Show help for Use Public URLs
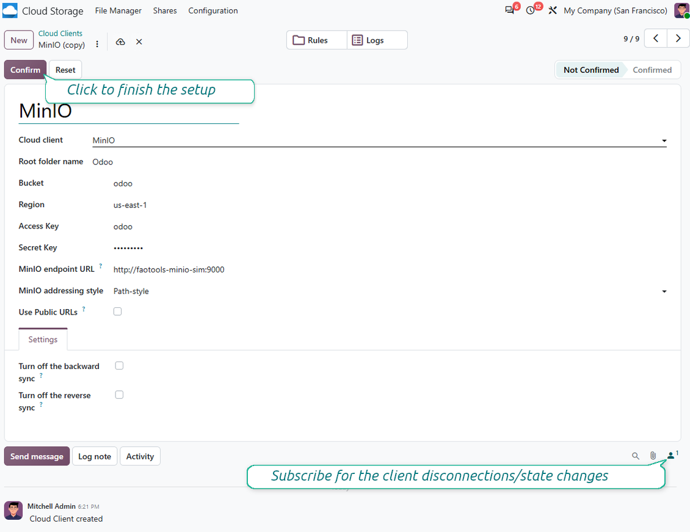This screenshot has height=532, width=690. 84,309
